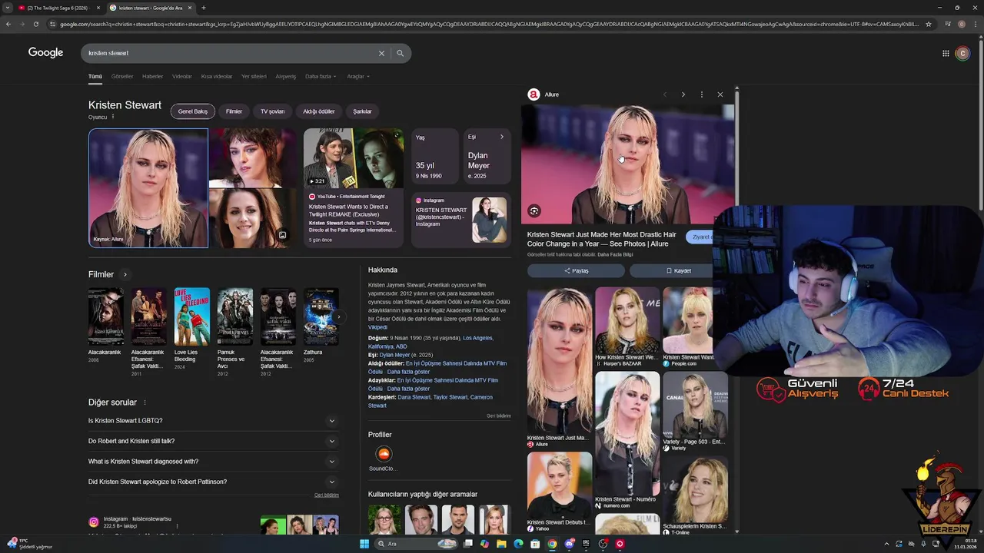Clear the search box with the X icon
984x553 pixels.
coord(381,53)
